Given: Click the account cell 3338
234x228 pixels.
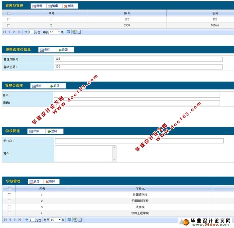Looking at the screenshot, I should tap(127, 25).
